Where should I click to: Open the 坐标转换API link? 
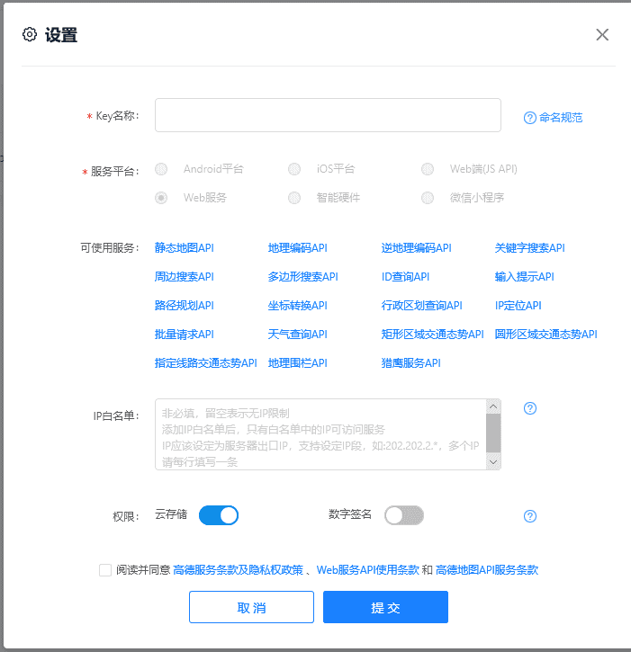[x=298, y=306]
